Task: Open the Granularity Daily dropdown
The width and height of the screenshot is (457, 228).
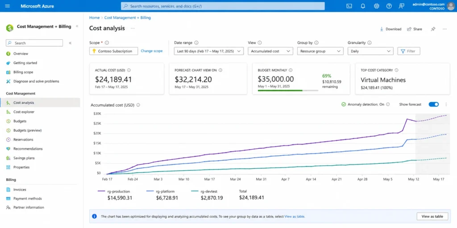Action: pos(370,51)
